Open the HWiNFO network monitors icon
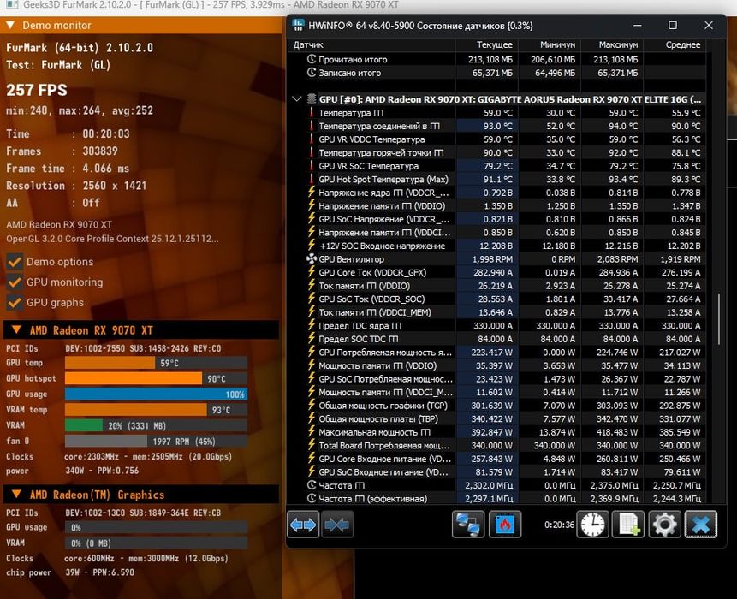 coord(468,525)
